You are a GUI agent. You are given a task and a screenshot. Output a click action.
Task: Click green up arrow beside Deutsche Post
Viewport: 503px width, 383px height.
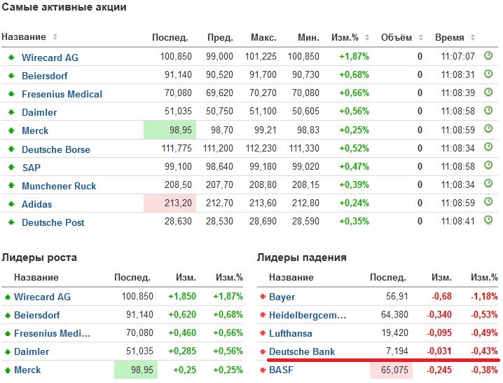point(11,222)
